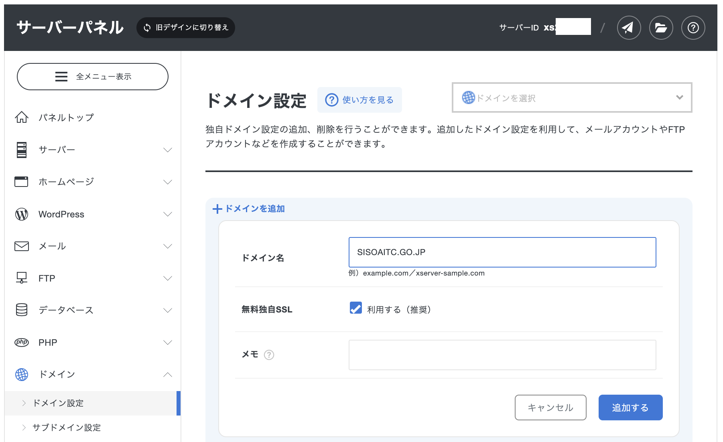The image size is (723, 442).
Task: Click the データベース database icon
Action: (x=22, y=310)
